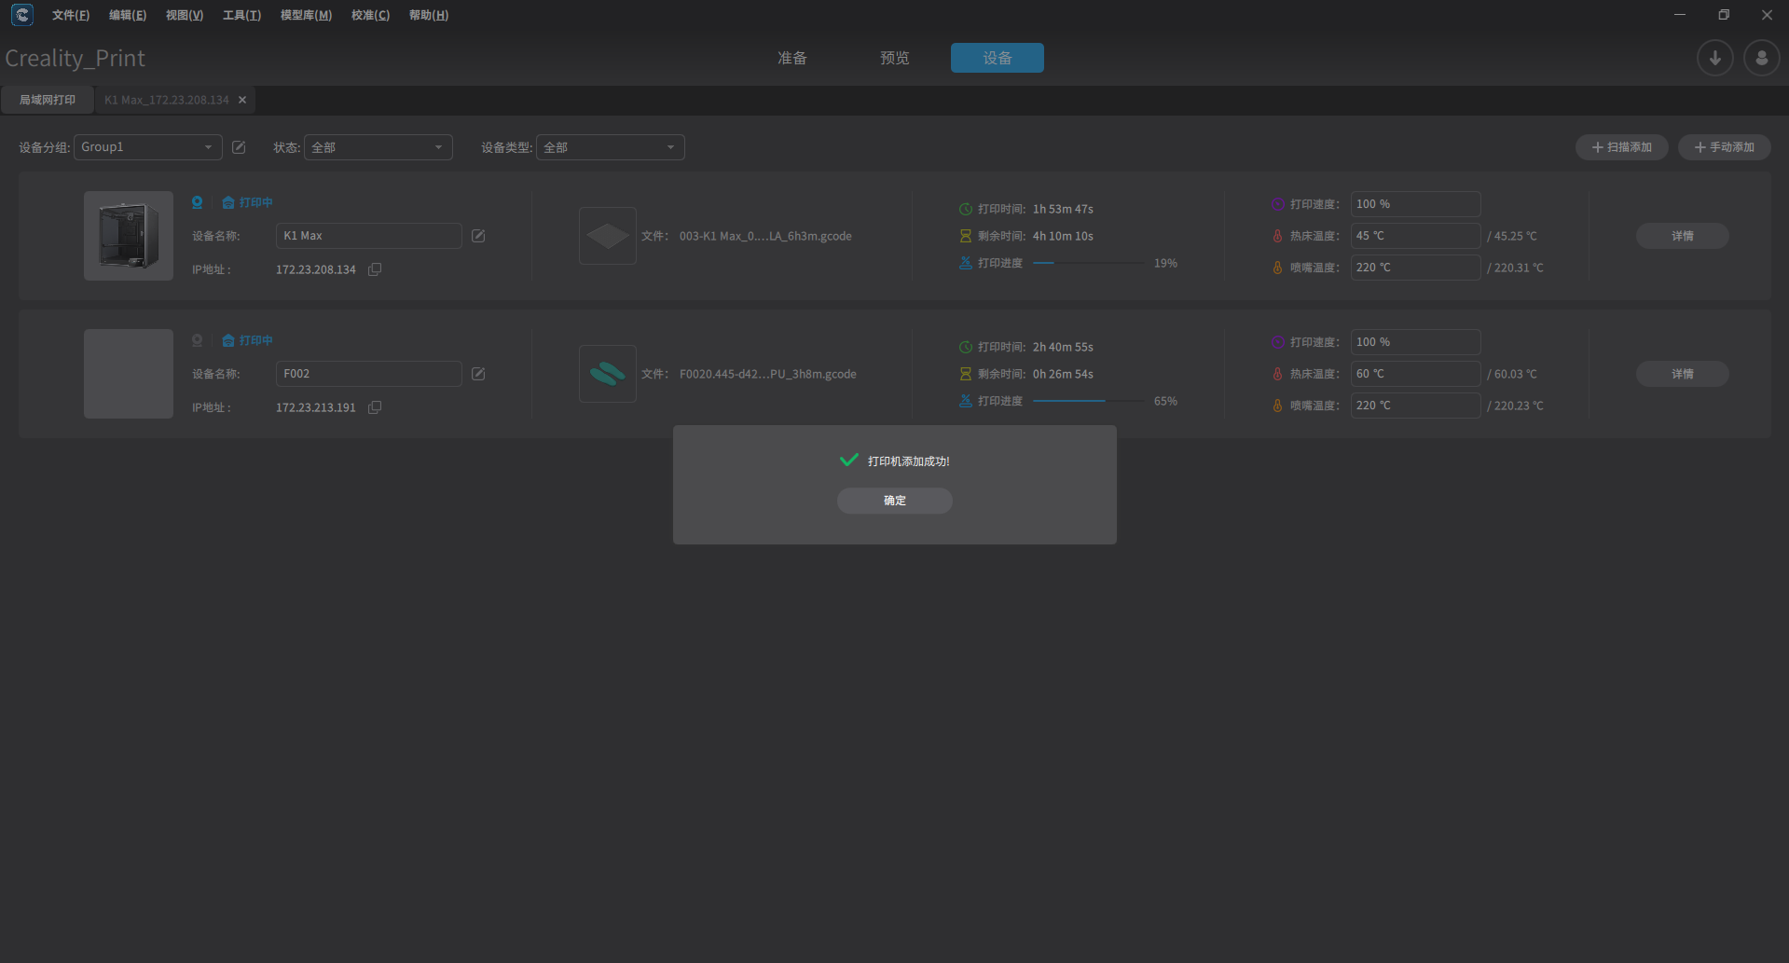Image resolution: width=1789 pixels, height=963 pixels.
Task: Click the green success checkmark in dialog
Action: (848, 460)
